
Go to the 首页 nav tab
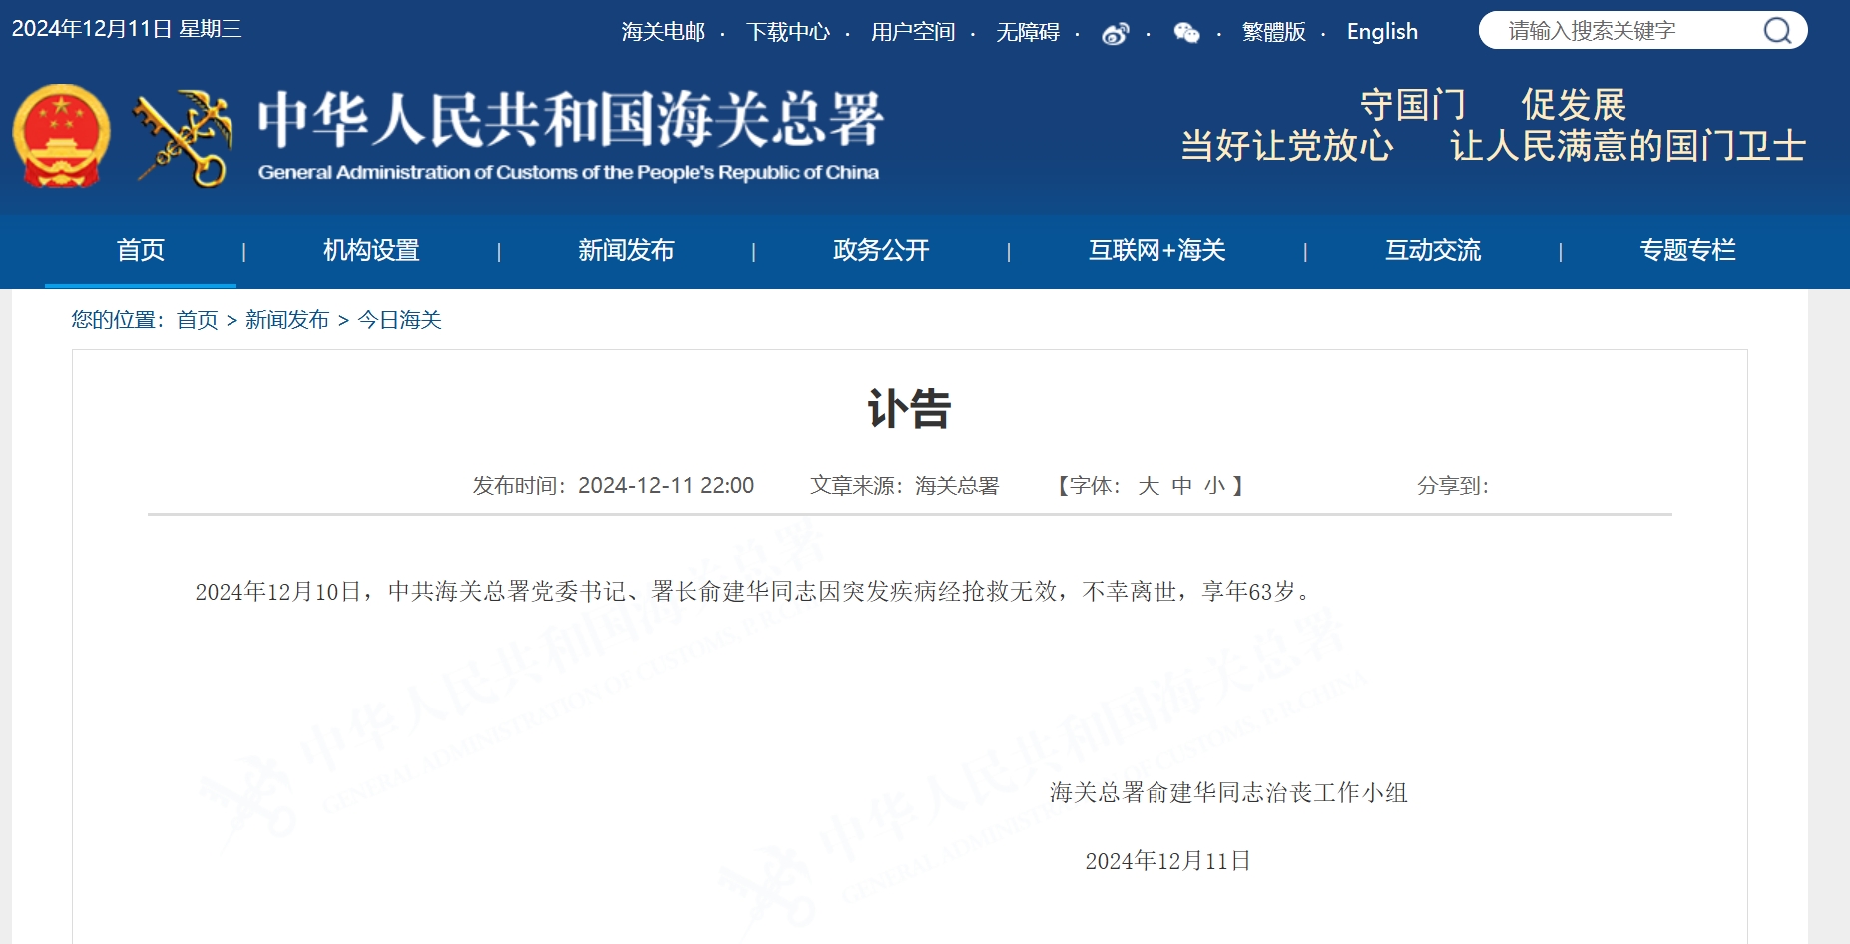(141, 250)
